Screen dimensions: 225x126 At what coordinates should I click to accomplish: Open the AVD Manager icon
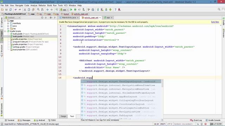102,9
